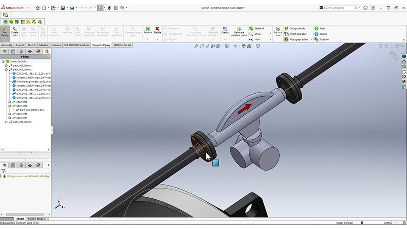Switch to the Assembly tab
This screenshot has height=229, width=407.
click(x=7, y=45)
